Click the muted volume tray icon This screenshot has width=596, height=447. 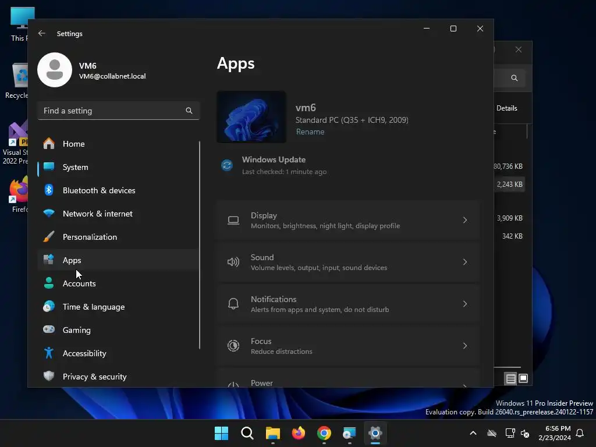click(525, 433)
